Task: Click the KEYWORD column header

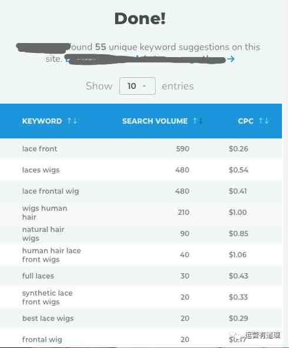Action: [42, 121]
